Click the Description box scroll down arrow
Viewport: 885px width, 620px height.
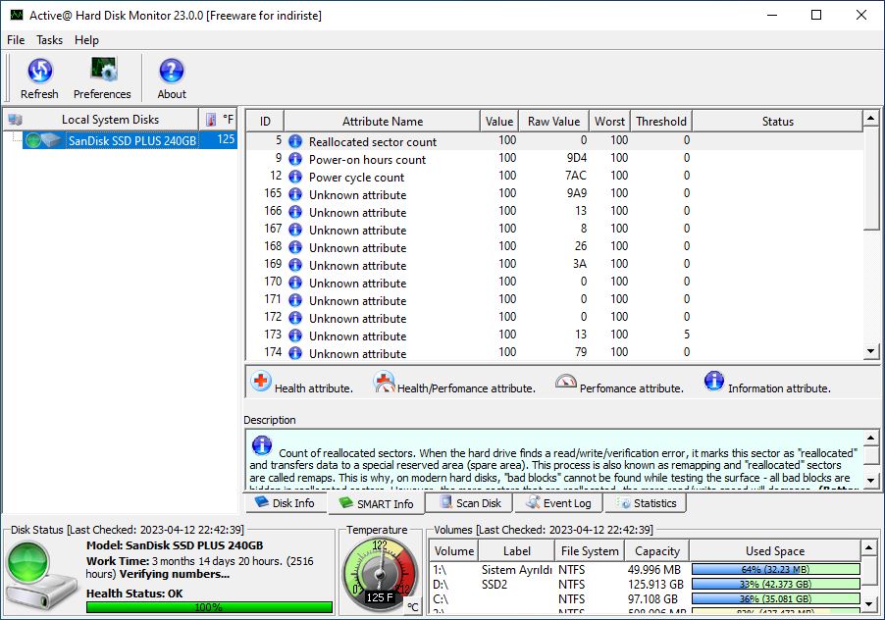click(x=871, y=480)
